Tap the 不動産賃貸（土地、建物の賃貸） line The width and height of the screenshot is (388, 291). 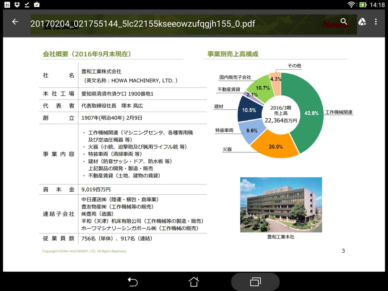[124, 176]
